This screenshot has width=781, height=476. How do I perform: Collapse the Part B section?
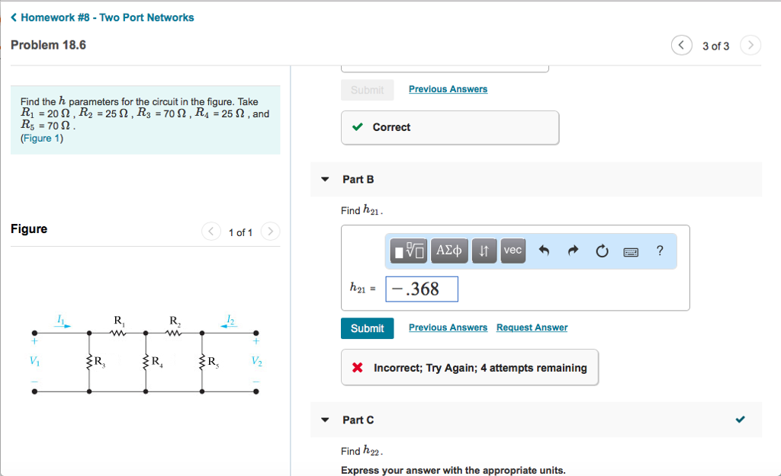325,180
